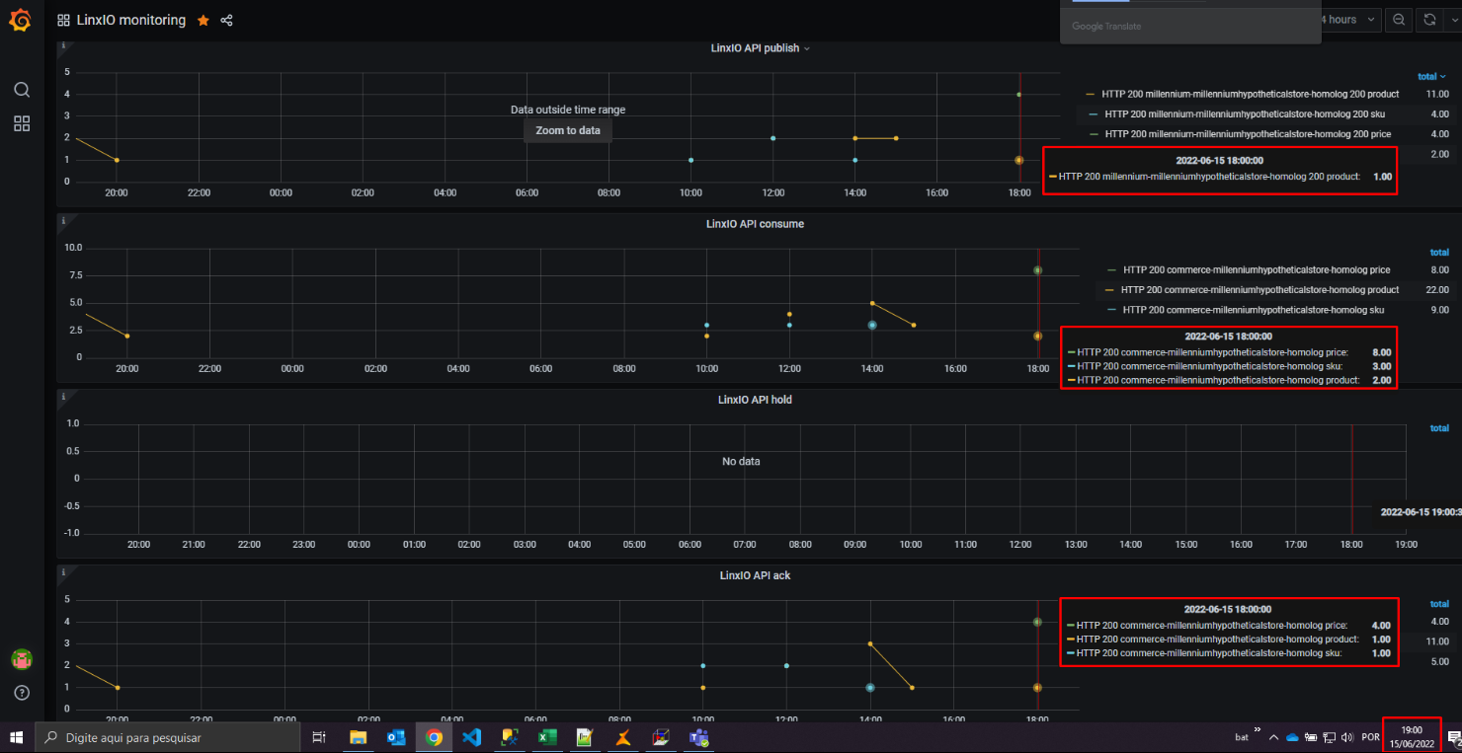The image size is (1462, 753).
Task: Click the Windows taskbar search box
Action: (x=169, y=737)
